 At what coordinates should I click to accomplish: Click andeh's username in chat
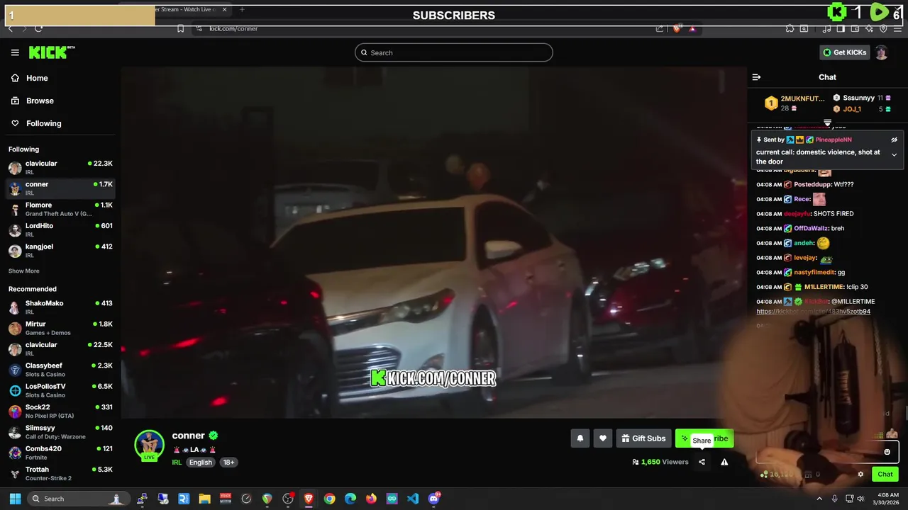tap(804, 243)
